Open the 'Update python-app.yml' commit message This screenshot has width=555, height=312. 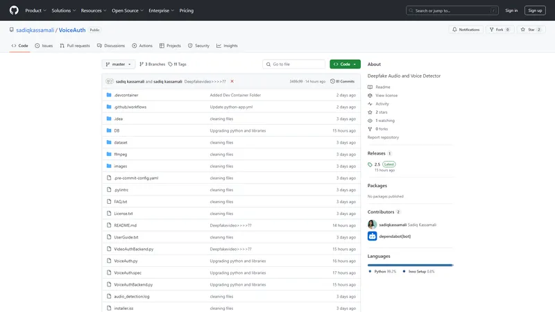click(x=231, y=107)
